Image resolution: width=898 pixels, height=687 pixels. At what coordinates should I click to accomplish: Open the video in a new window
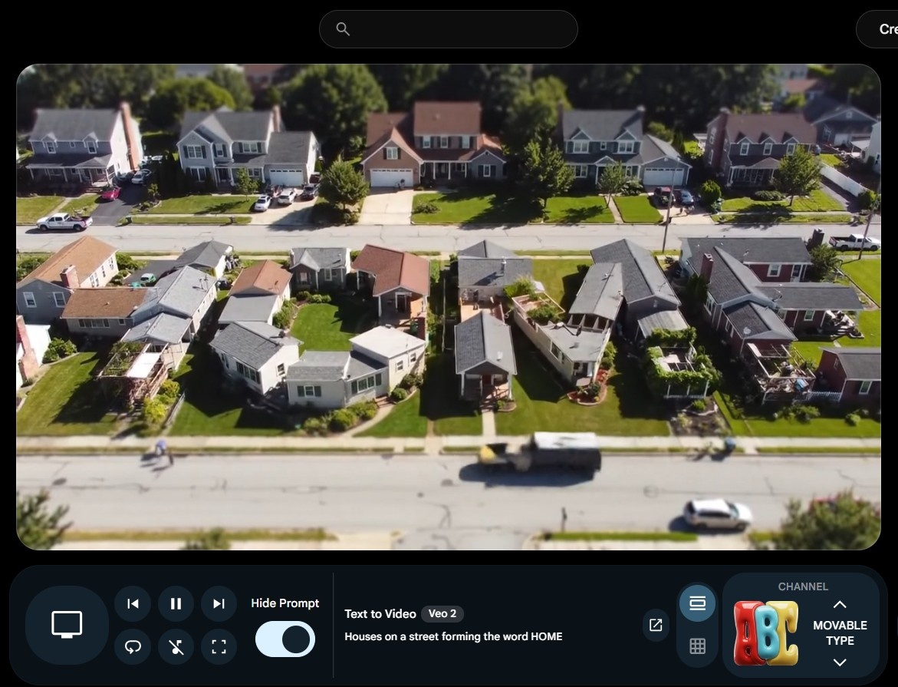(x=656, y=625)
